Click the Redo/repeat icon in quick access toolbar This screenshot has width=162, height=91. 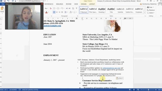13,1
